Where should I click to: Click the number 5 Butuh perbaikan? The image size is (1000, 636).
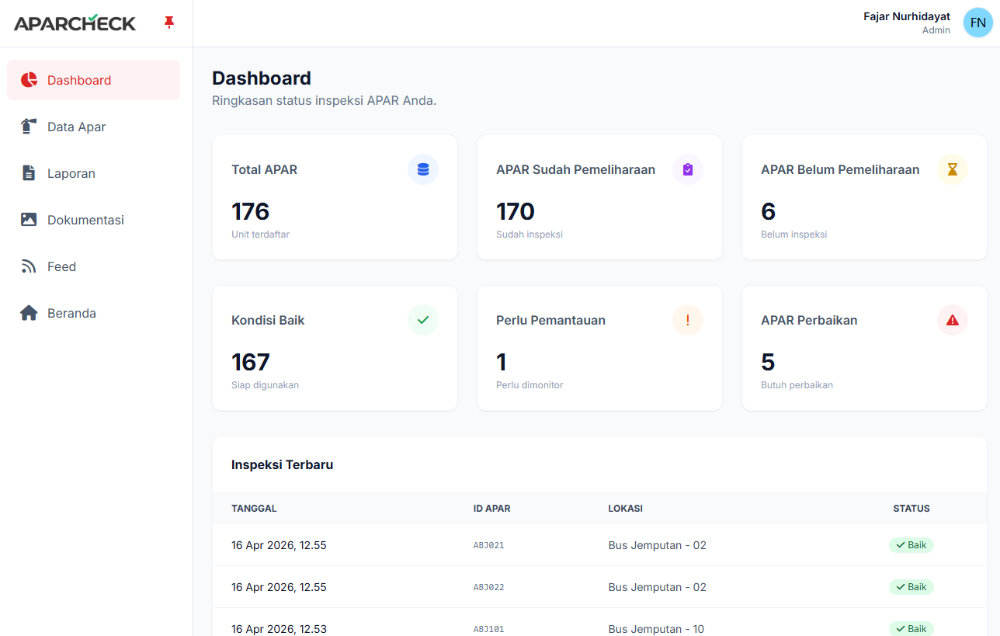768,362
